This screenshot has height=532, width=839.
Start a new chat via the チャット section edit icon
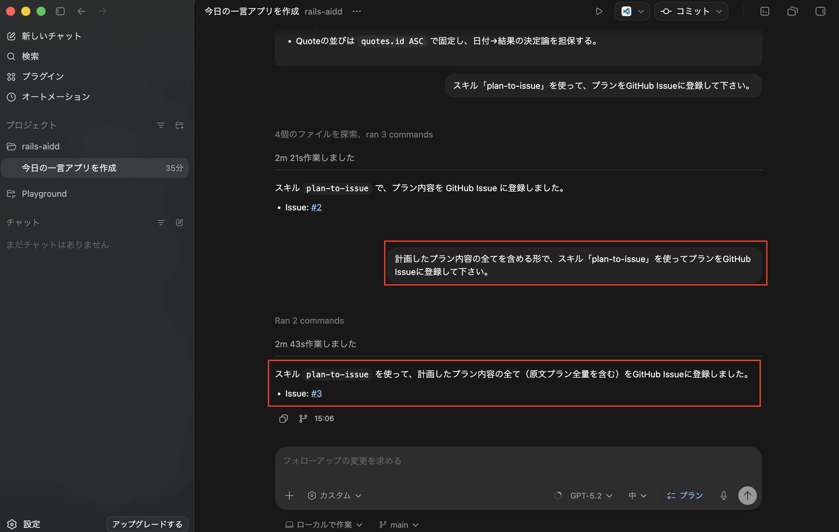(x=179, y=222)
